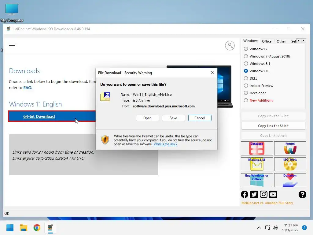The height and width of the screenshot is (235, 313).
Task: Click the Windows 11 English heading
Action: (x=35, y=104)
